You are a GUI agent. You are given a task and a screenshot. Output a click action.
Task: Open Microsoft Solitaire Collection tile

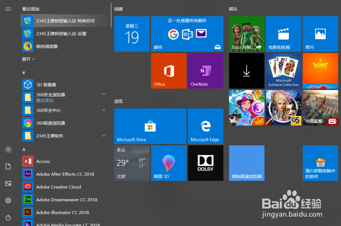click(x=283, y=71)
